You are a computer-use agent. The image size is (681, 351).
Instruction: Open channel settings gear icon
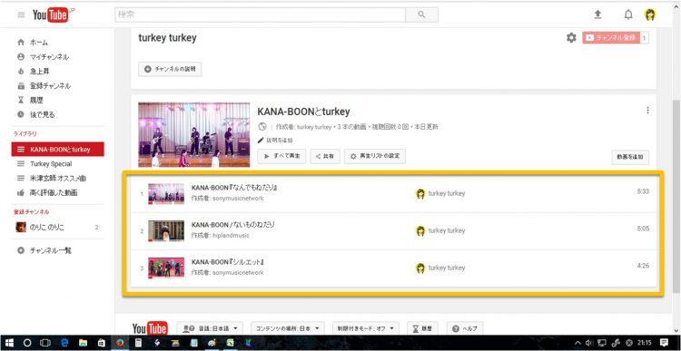571,38
